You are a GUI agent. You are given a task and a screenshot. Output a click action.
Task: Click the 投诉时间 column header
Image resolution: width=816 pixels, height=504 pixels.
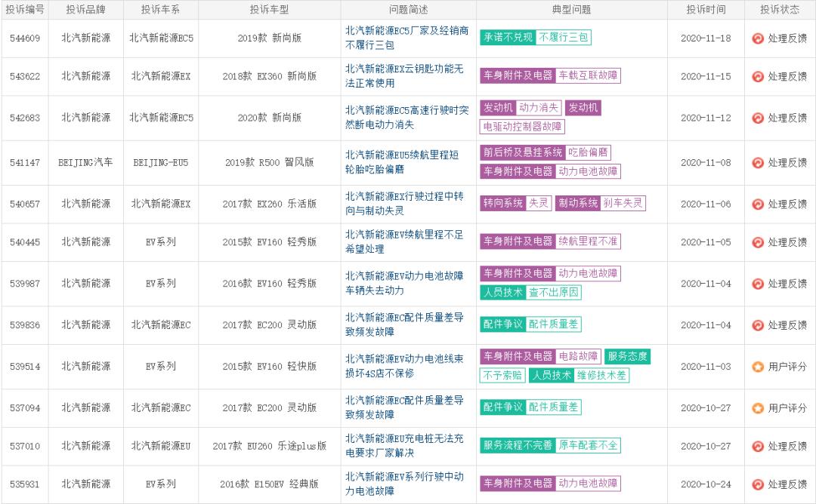706,10
